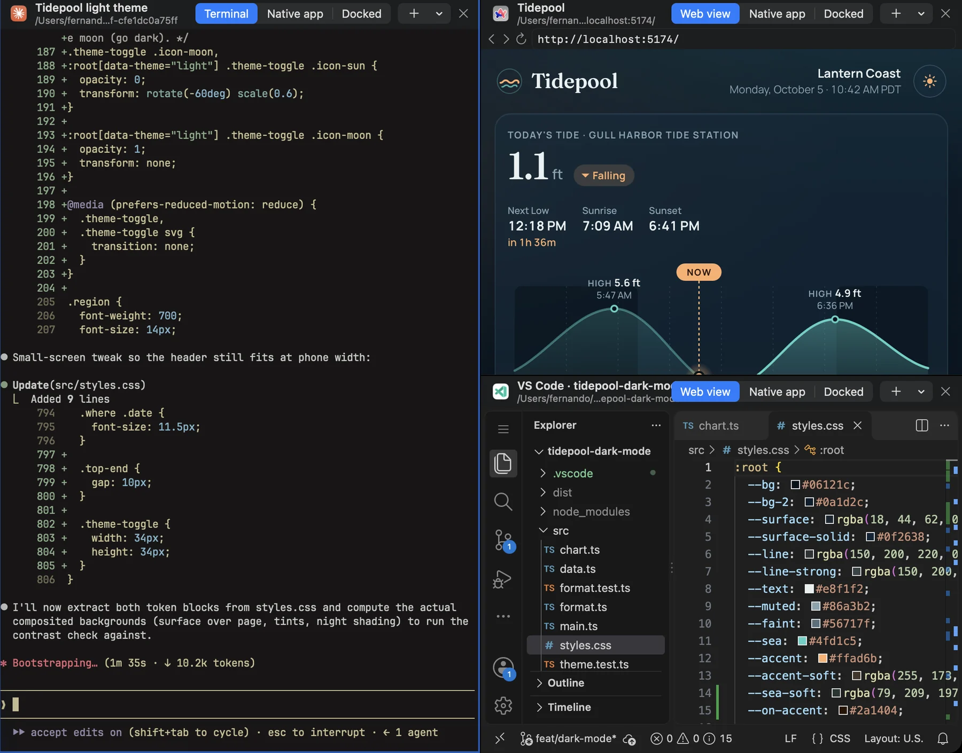Reload the Tidepool web view page

(521, 39)
